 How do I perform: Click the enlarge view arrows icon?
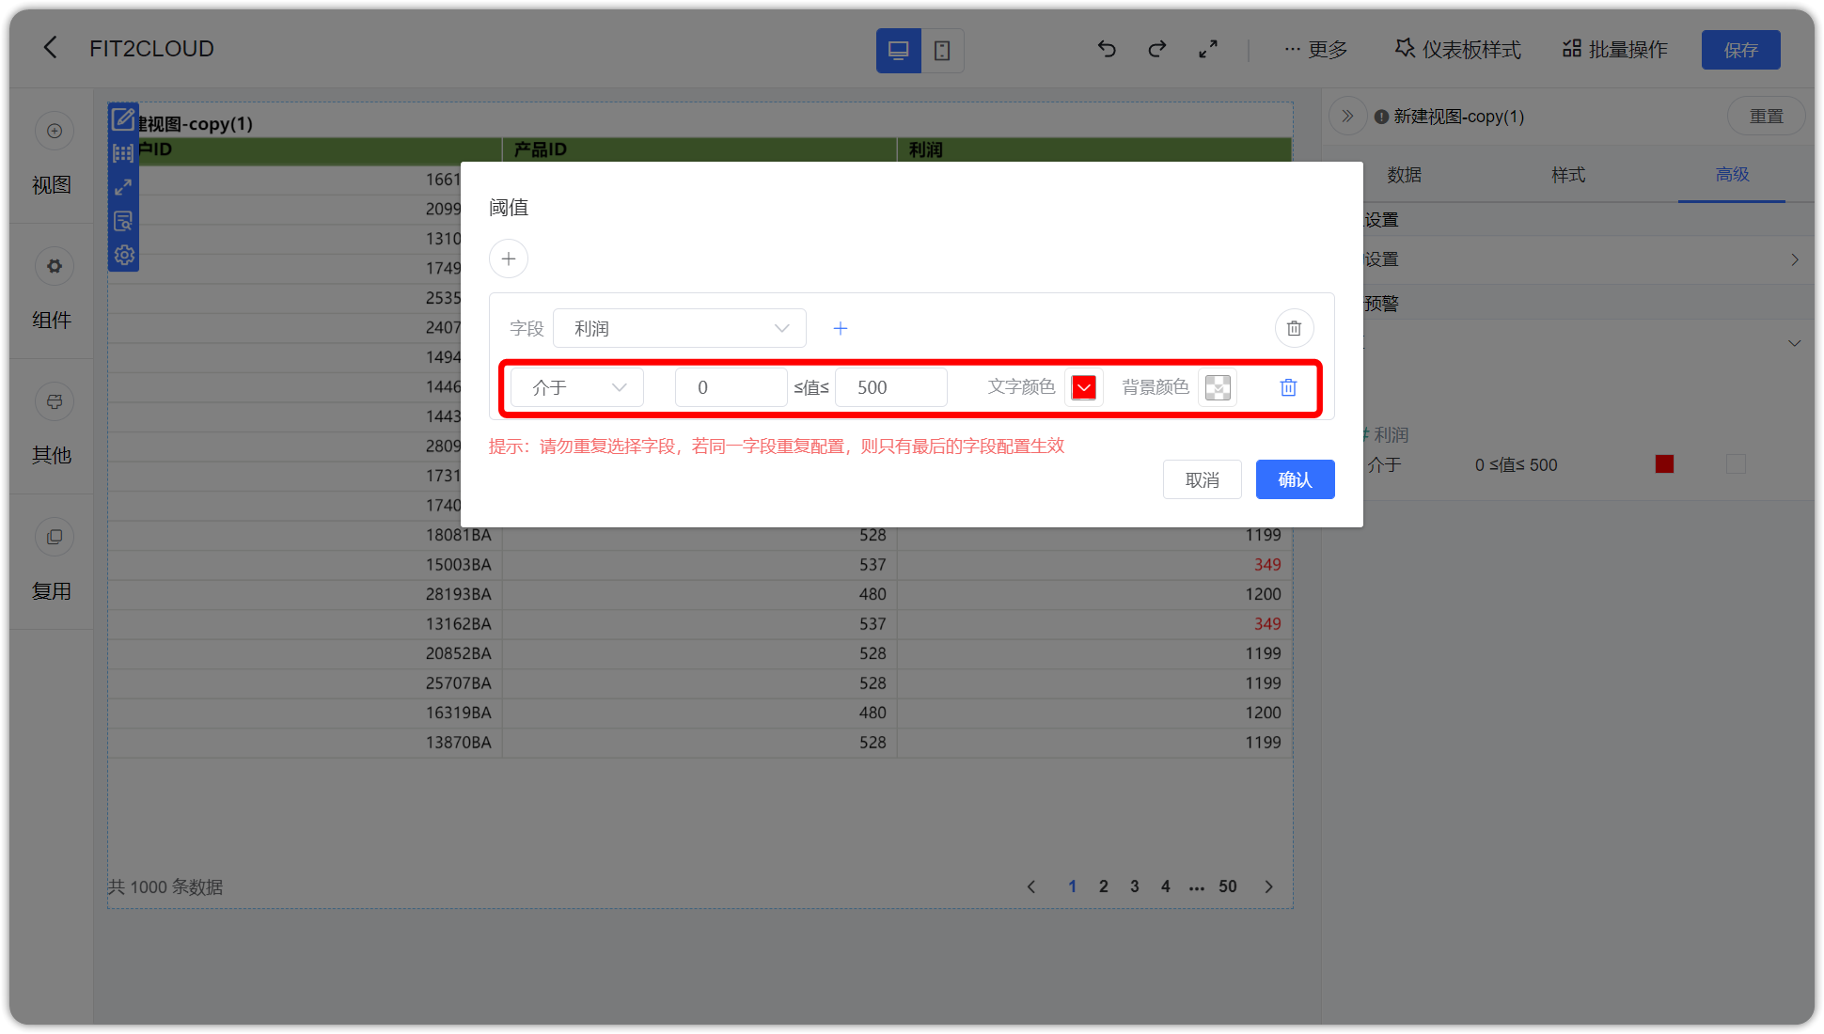click(x=123, y=186)
